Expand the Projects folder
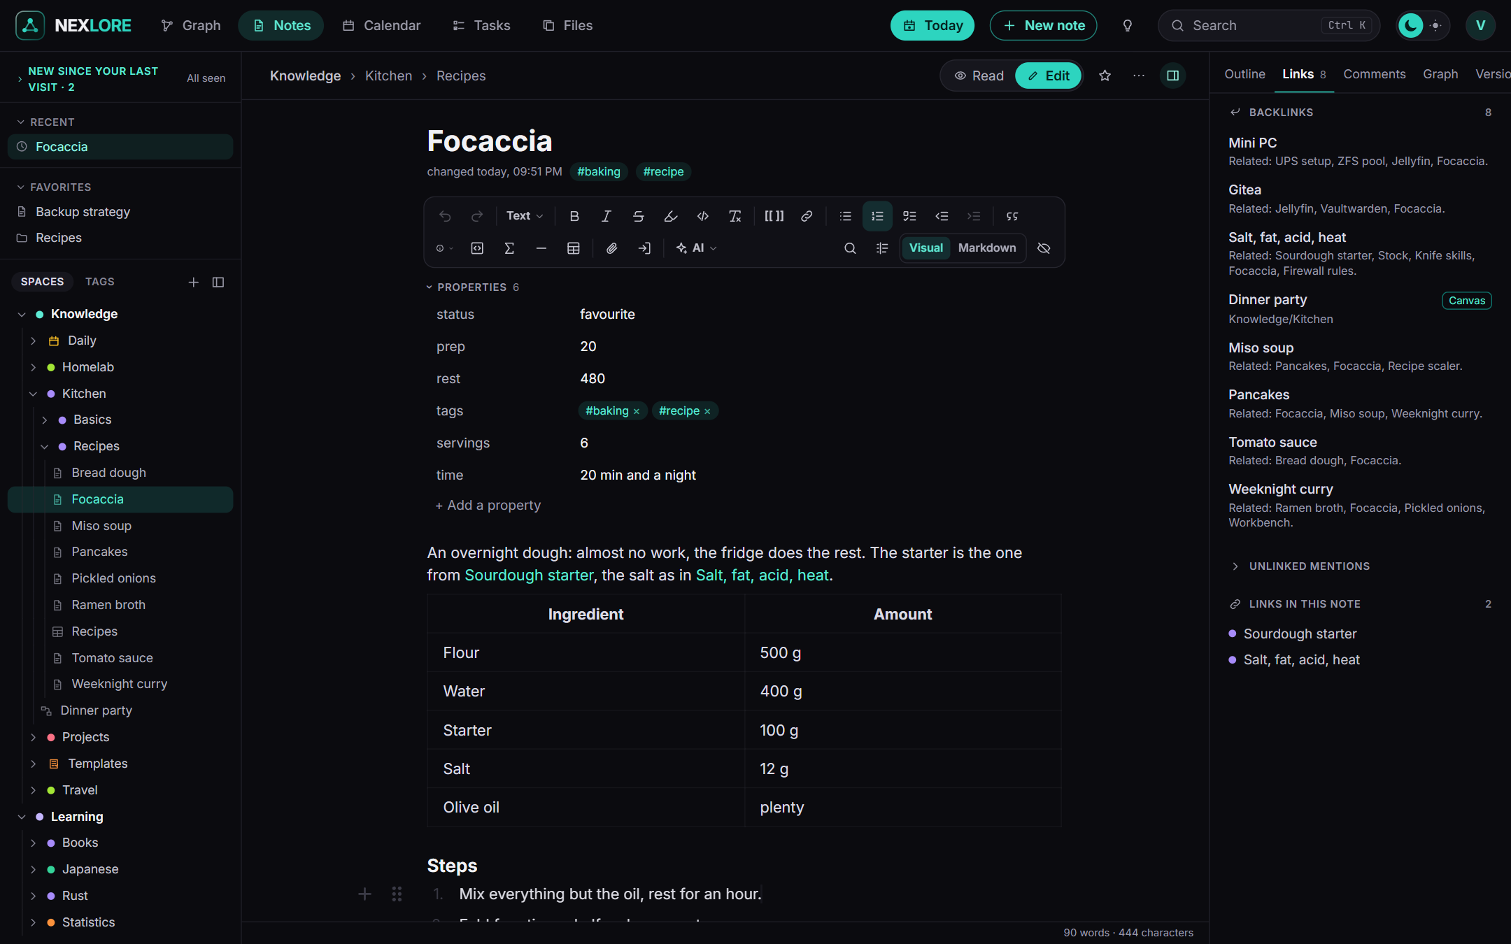Image resolution: width=1511 pixels, height=944 pixels. pos(33,737)
